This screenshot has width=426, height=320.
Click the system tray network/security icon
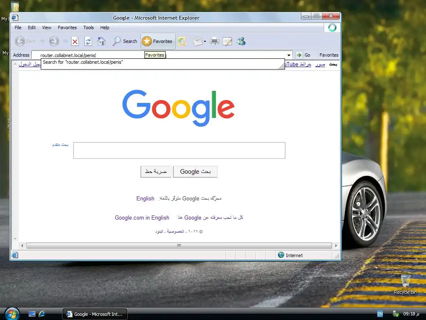coord(396,314)
